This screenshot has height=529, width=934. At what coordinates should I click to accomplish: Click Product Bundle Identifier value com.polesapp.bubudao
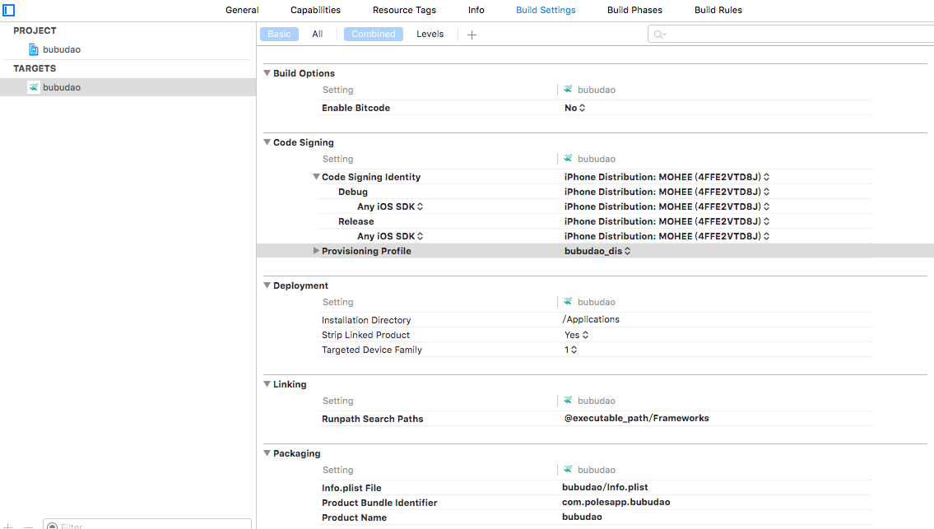coord(616,502)
